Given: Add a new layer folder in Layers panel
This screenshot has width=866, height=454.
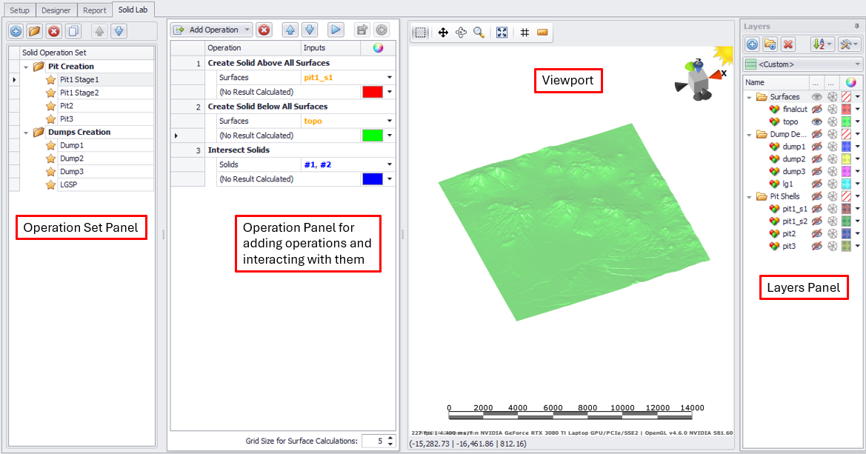Looking at the screenshot, I should tap(770, 44).
